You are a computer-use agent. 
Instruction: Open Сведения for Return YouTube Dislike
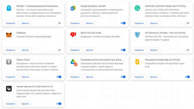tap(75, 50)
